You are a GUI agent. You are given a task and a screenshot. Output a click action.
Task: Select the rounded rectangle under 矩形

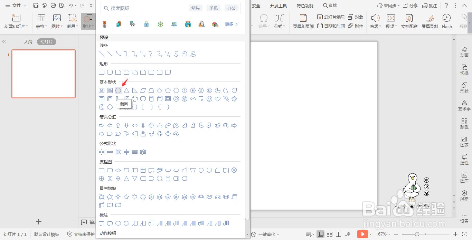coord(110,72)
